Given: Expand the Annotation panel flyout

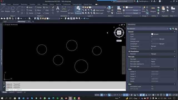Looking at the screenshot, I should [65, 16].
